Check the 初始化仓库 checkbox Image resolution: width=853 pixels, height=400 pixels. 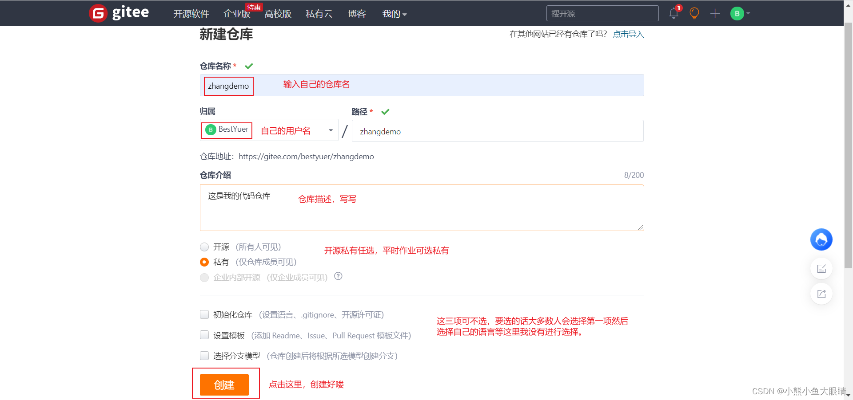click(204, 314)
